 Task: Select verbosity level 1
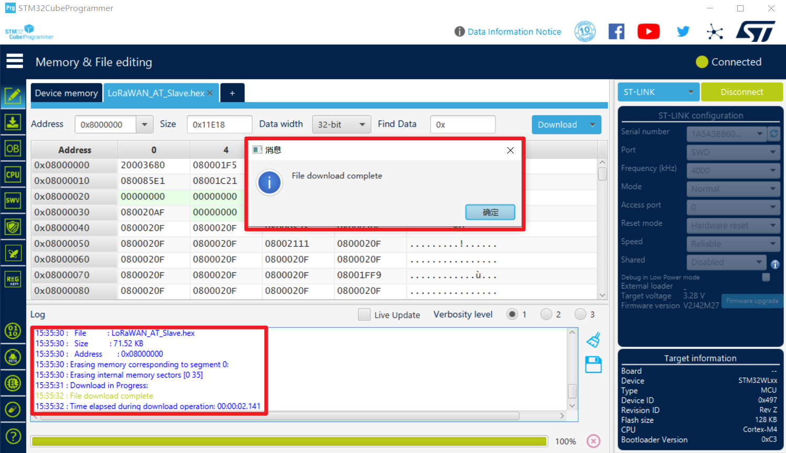pos(512,314)
